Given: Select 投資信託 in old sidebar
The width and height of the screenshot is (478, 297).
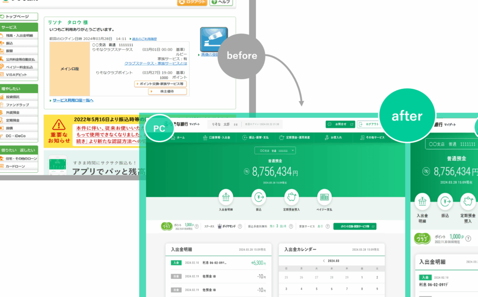Looking at the screenshot, I should (x=19, y=97).
